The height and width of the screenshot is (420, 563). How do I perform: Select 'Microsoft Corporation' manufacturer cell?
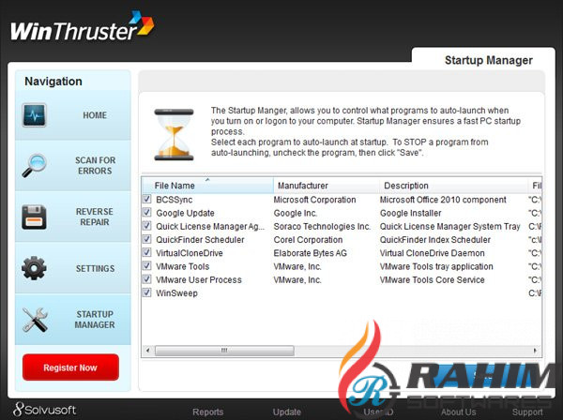tap(315, 200)
